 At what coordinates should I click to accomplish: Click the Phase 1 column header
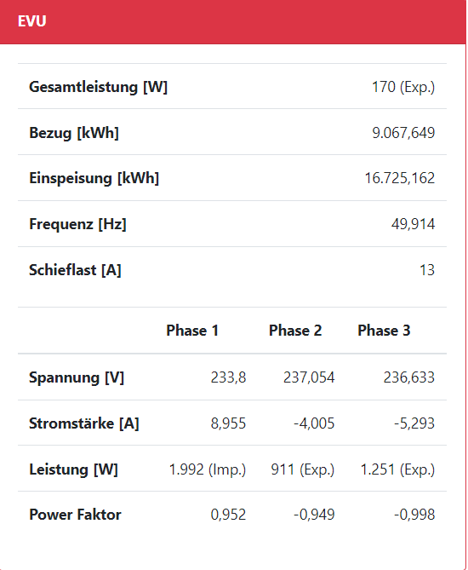[x=192, y=331]
